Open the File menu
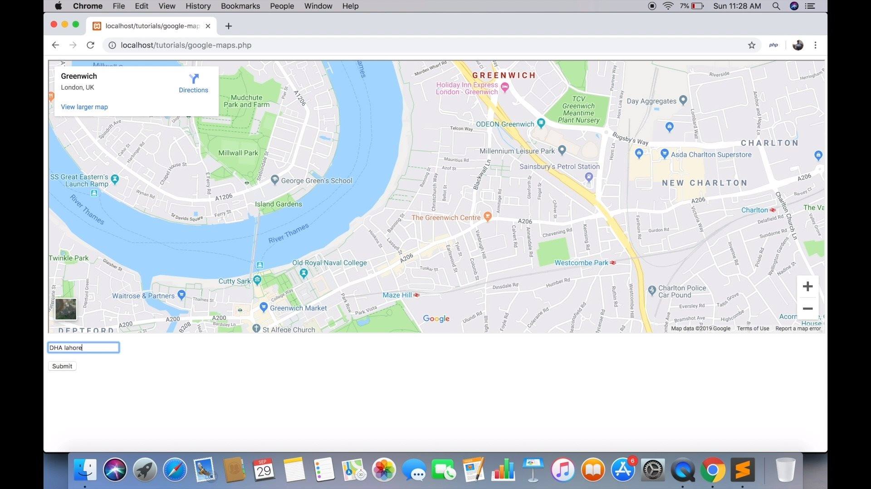 [x=119, y=6]
